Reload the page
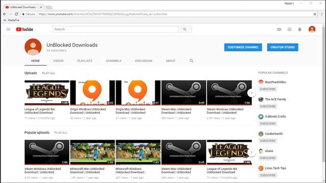 (x=16, y=14)
